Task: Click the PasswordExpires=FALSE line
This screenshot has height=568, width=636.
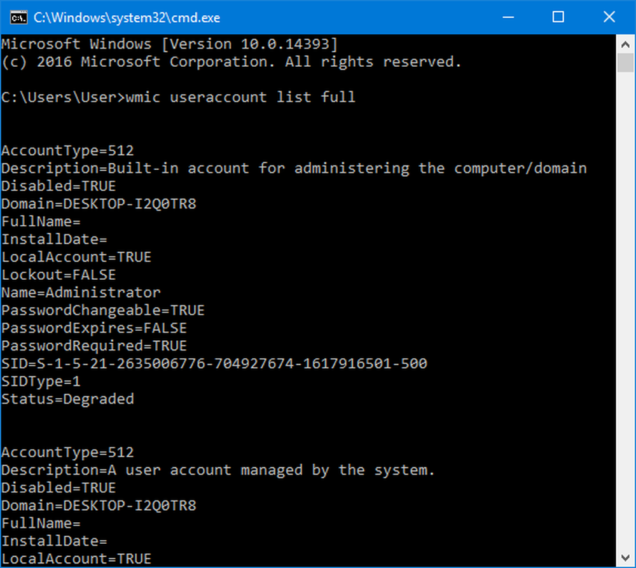Action: pyautogui.click(x=94, y=328)
